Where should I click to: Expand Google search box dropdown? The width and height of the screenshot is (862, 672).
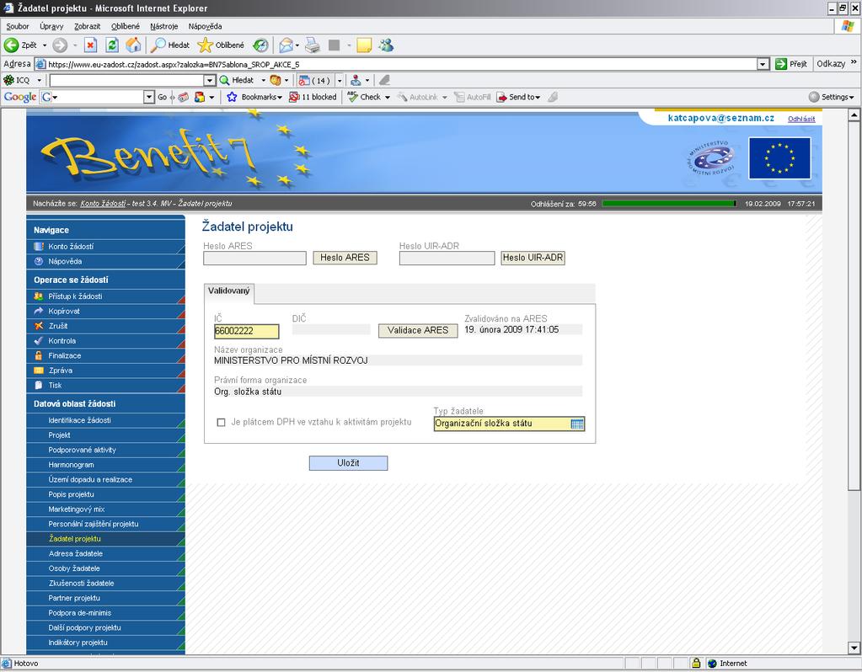148,97
